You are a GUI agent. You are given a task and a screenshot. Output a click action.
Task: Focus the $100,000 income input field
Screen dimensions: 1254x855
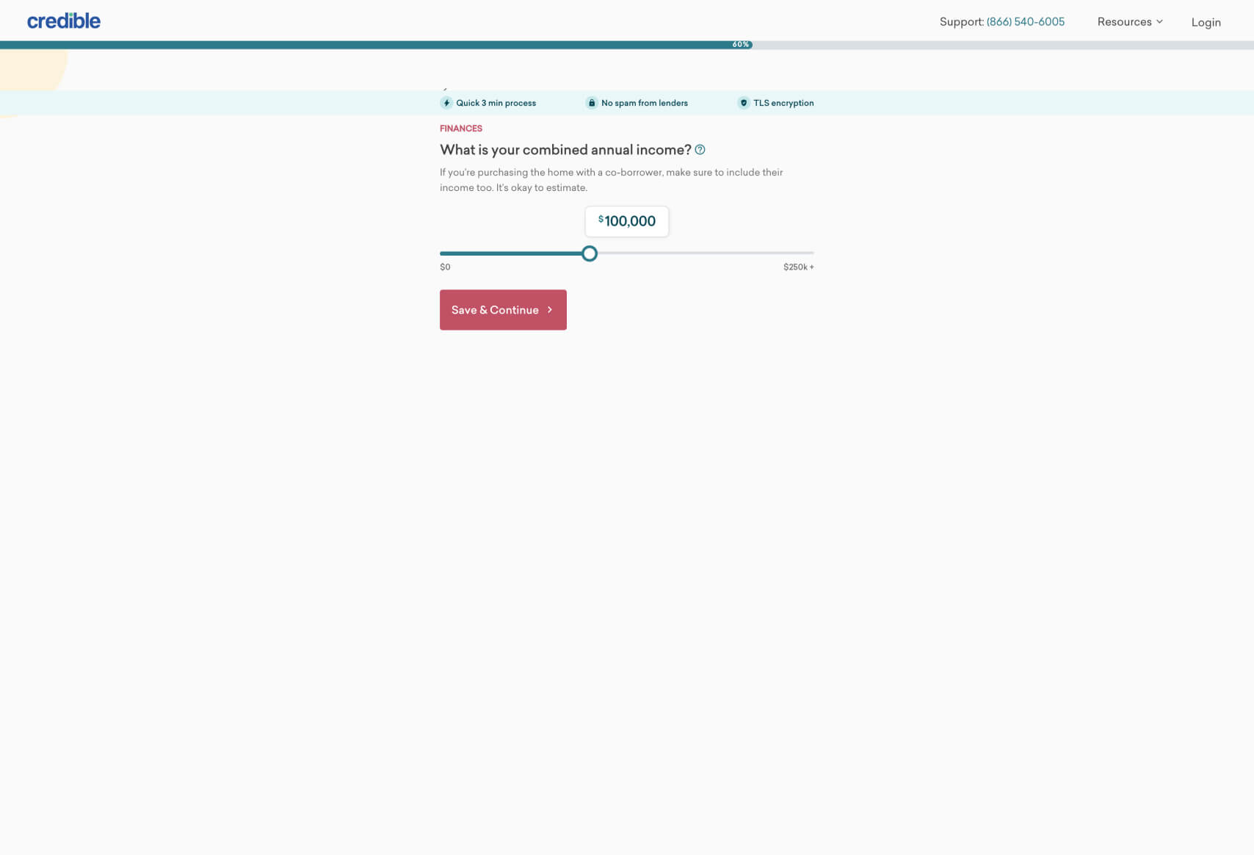click(627, 221)
